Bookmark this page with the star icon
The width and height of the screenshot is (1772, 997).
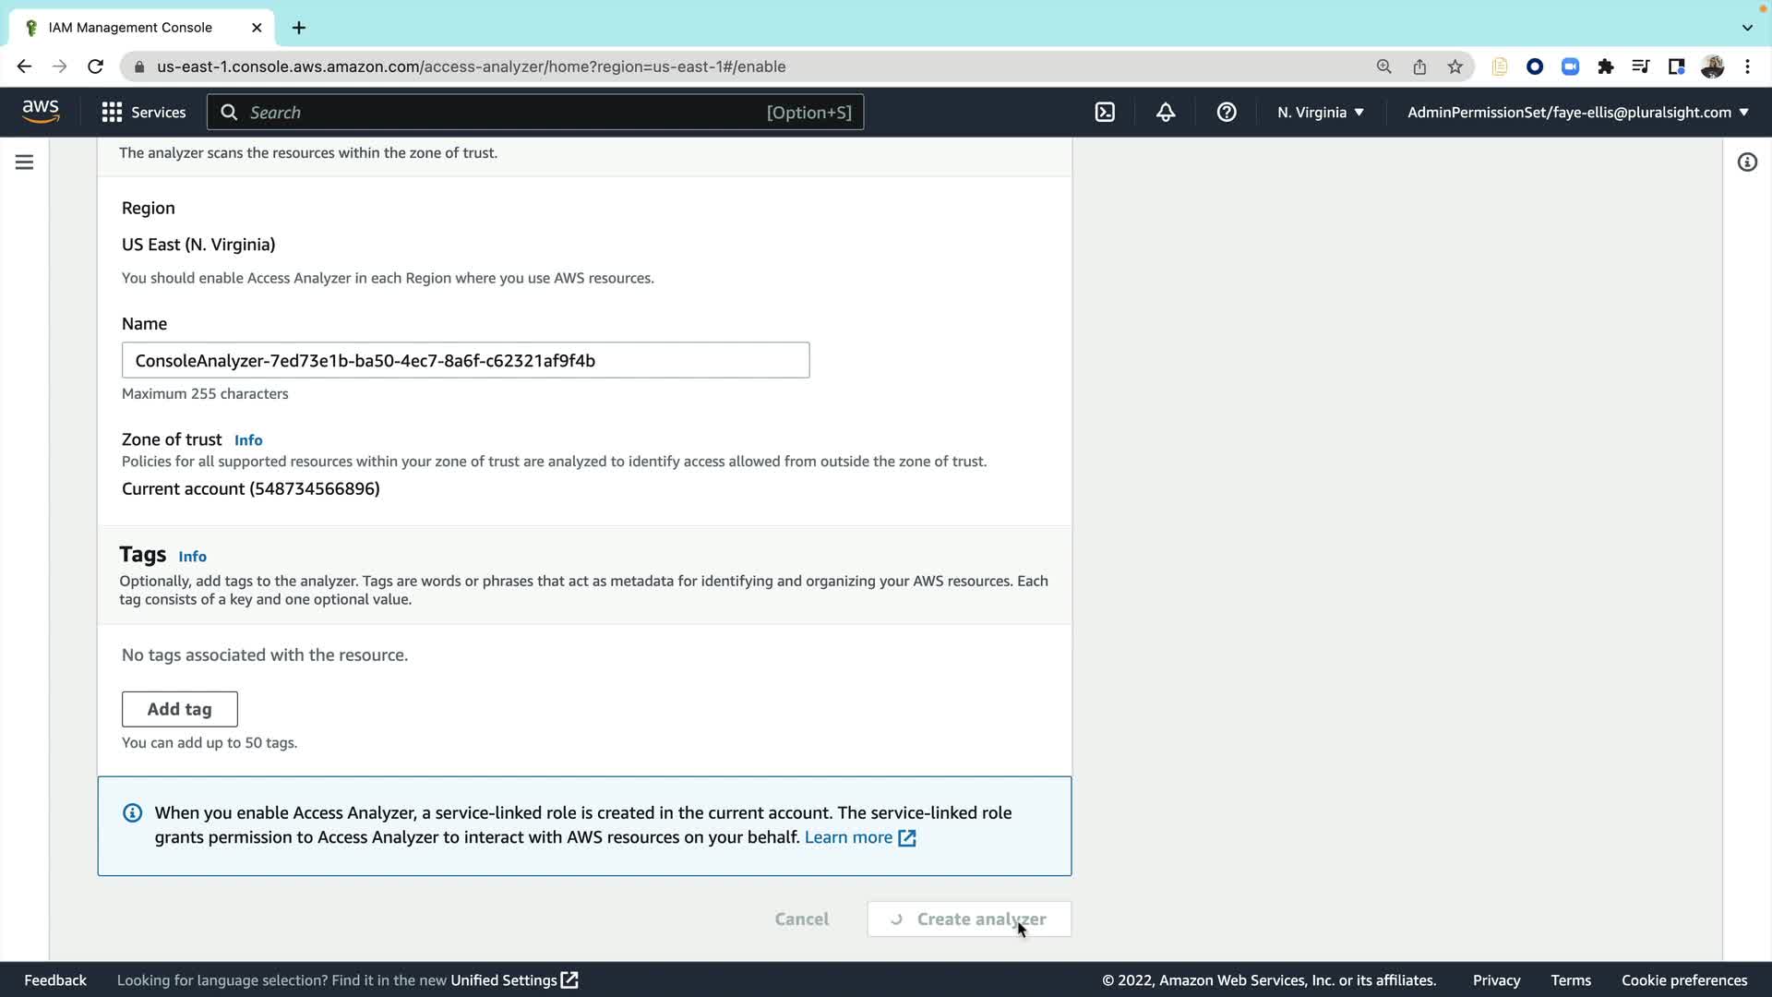click(x=1455, y=66)
